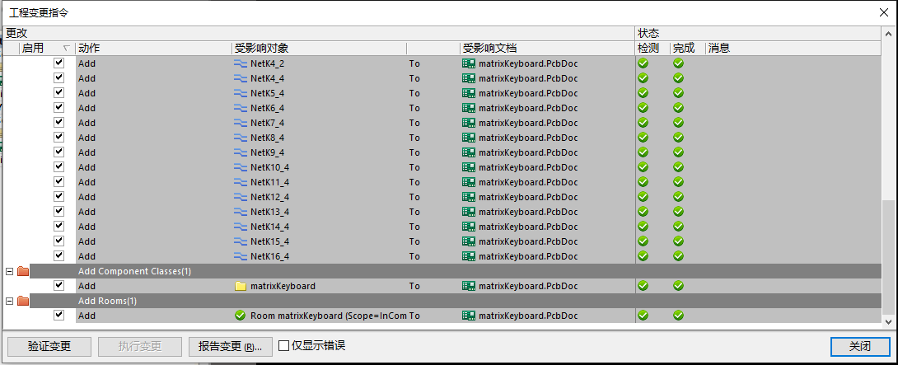The width and height of the screenshot is (898, 365).
Task: Click the 验证变更 button
Action: point(49,346)
